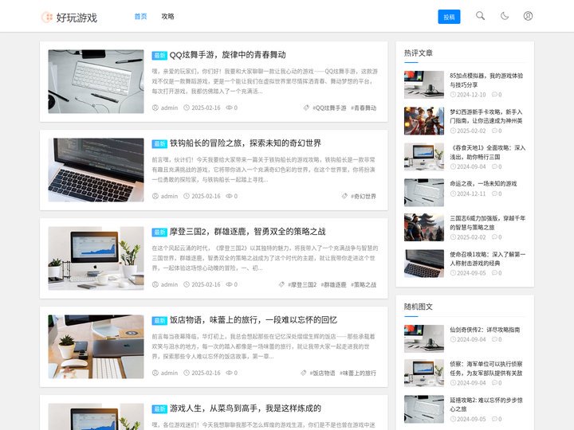
Task: Open article 铁钩船长的冒险之旅
Action: [246, 143]
